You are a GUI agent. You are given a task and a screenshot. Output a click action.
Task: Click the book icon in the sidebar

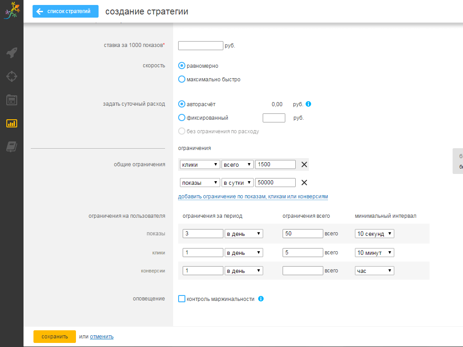pyautogui.click(x=12, y=146)
